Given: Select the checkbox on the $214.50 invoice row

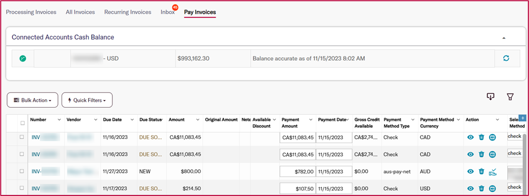Looking at the screenshot, I should click(x=22, y=188).
